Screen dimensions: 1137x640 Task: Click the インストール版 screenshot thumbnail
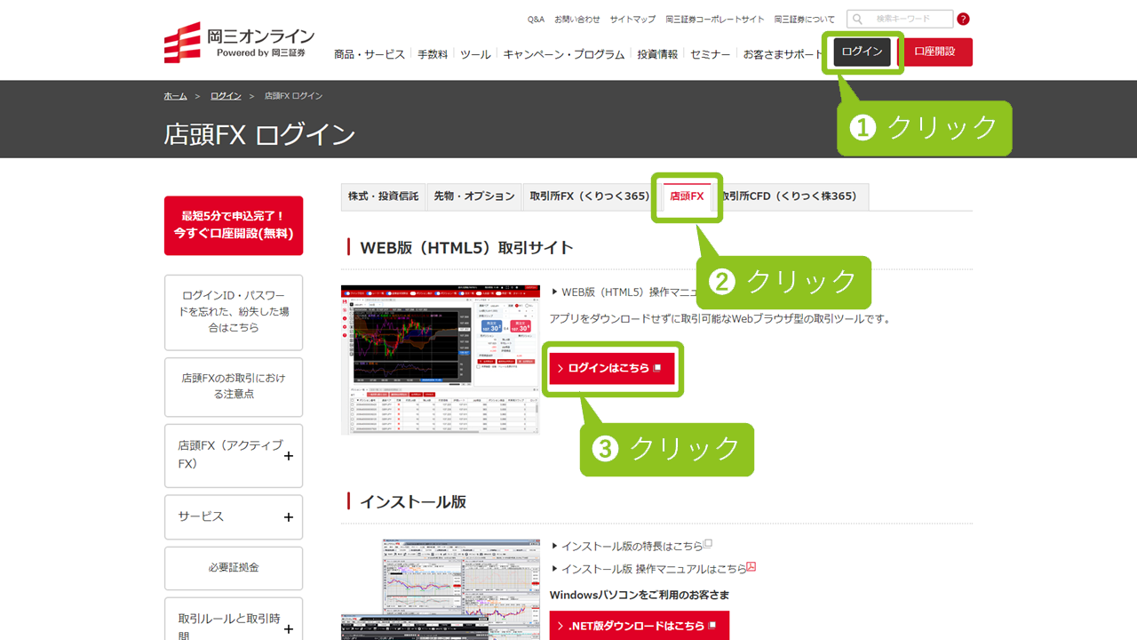coord(441,589)
